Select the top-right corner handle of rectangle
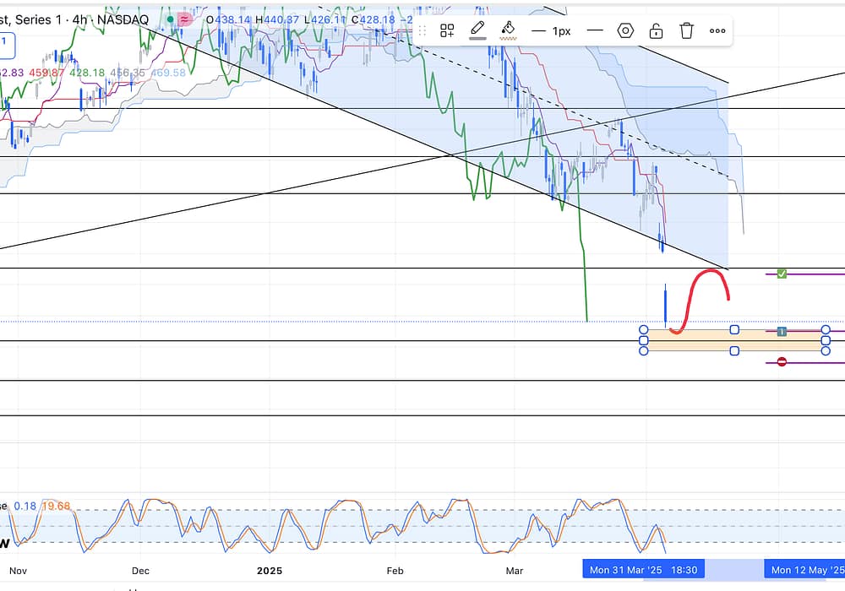Image resolution: width=845 pixels, height=591 pixels. [x=826, y=330]
